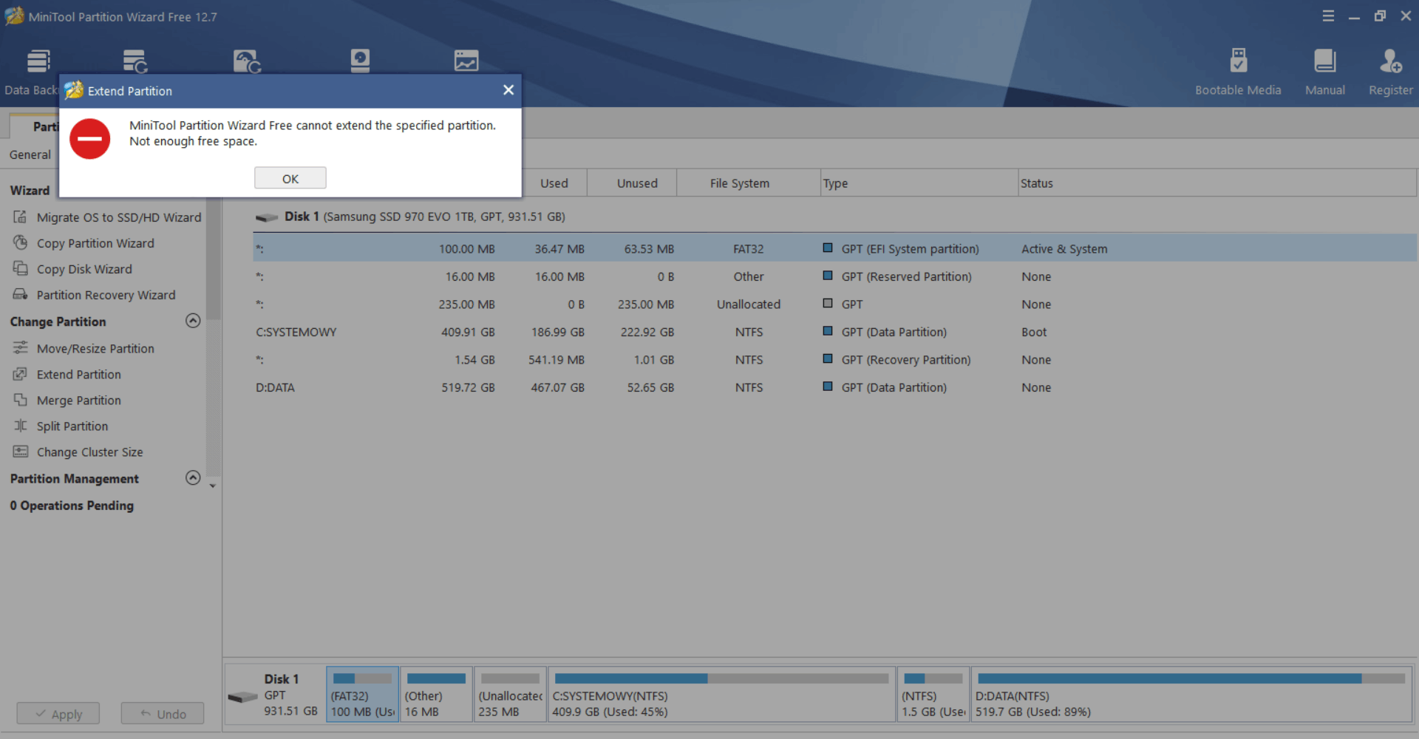Select the Other 16 MB block in disk map
Viewport: 1419px width, 739px height.
(x=436, y=695)
